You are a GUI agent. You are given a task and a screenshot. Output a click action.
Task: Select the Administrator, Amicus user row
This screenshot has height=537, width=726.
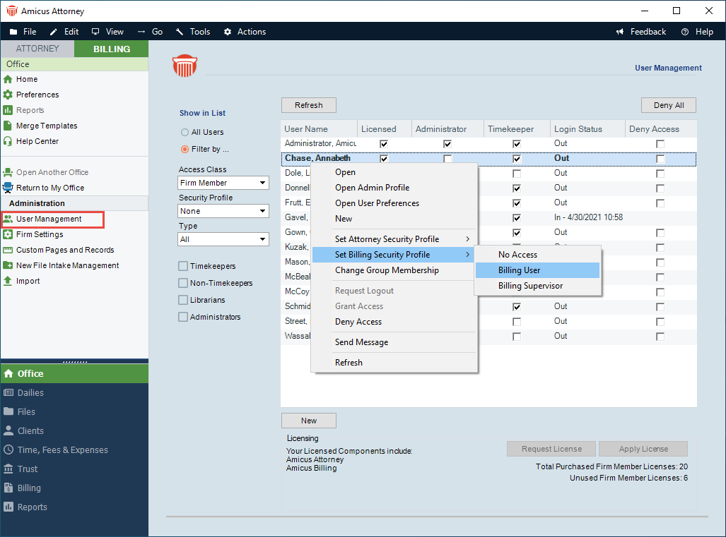click(488, 144)
